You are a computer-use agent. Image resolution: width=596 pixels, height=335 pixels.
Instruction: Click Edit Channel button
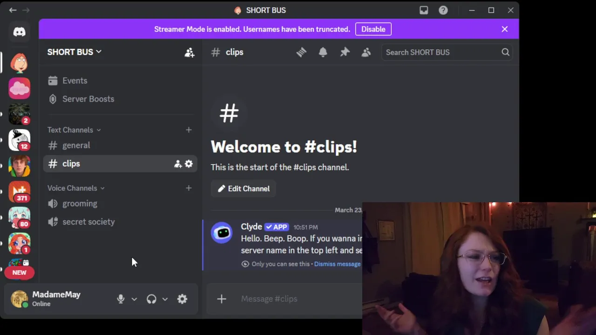click(x=244, y=188)
